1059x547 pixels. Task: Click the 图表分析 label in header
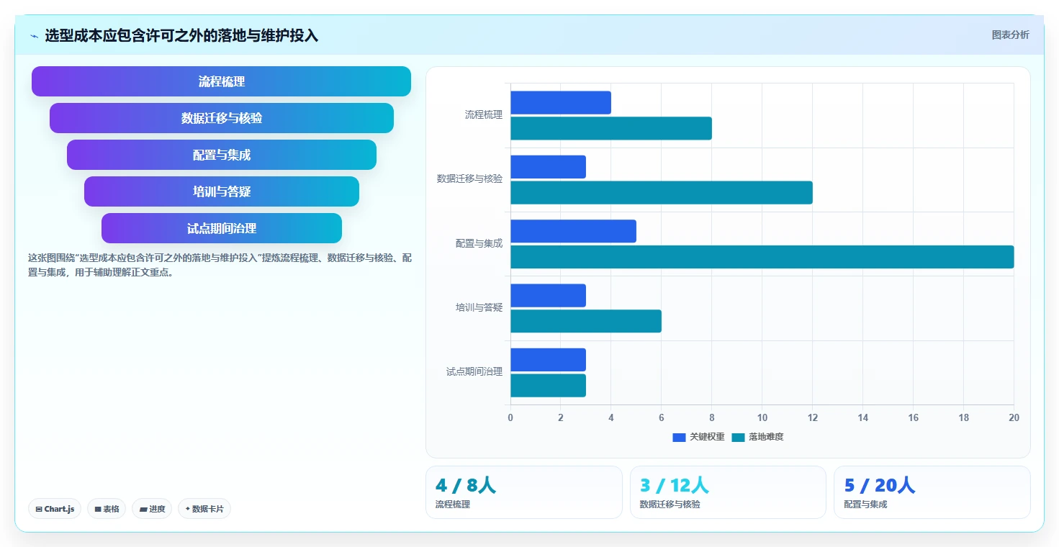point(1010,35)
